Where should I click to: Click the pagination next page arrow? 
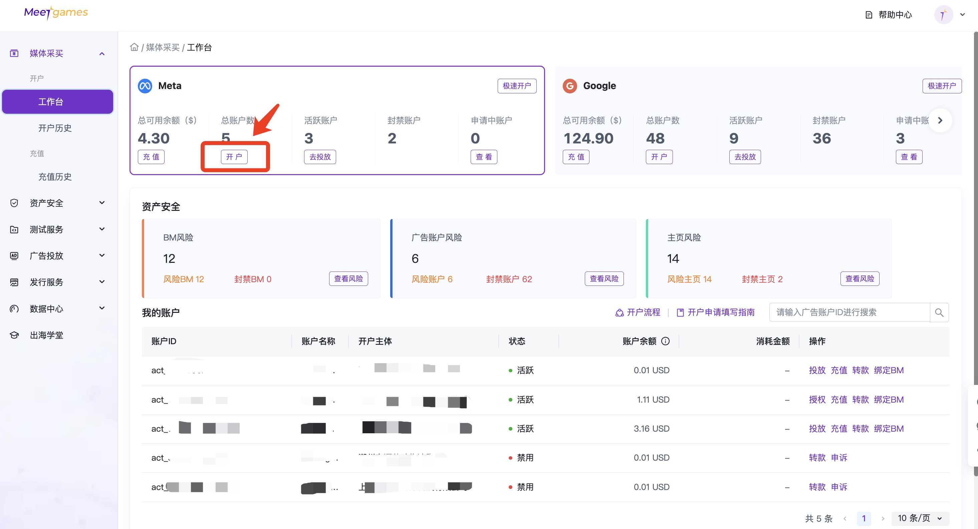pyautogui.click(x=883, y=518)
